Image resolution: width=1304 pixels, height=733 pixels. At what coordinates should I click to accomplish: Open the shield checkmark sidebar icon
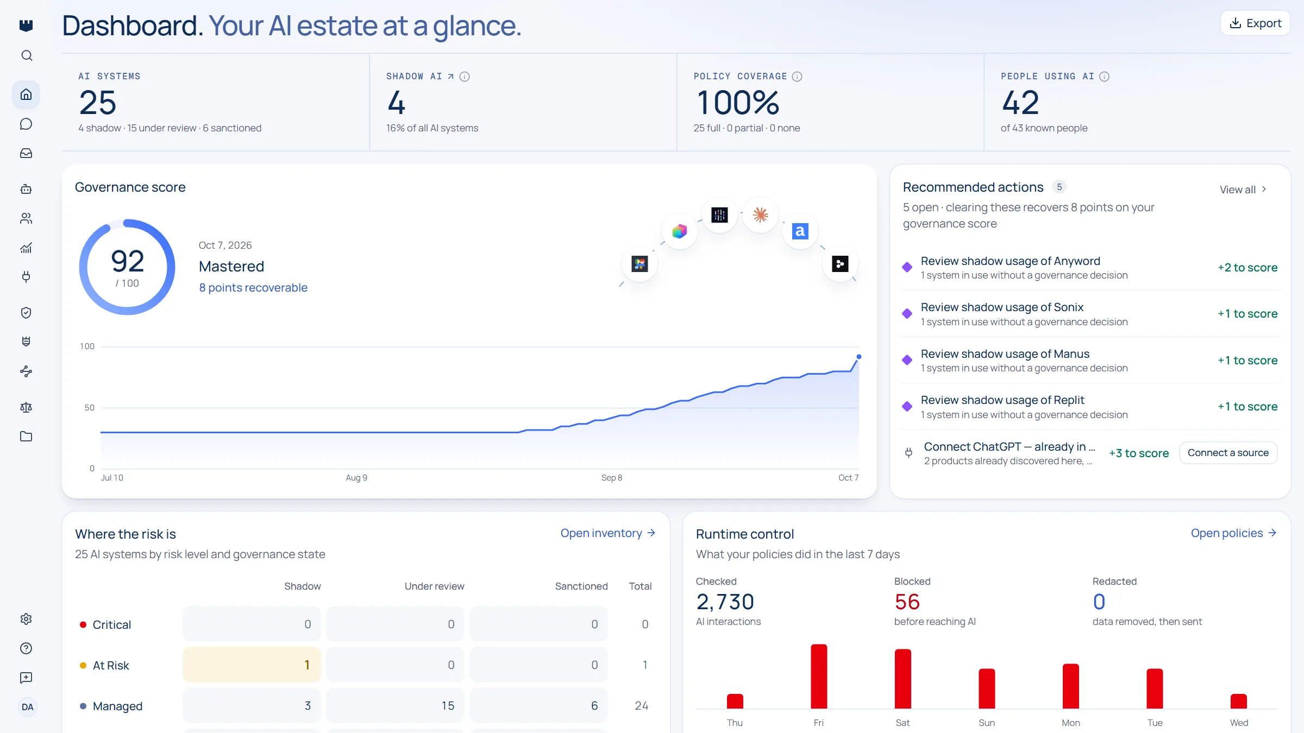26,312
